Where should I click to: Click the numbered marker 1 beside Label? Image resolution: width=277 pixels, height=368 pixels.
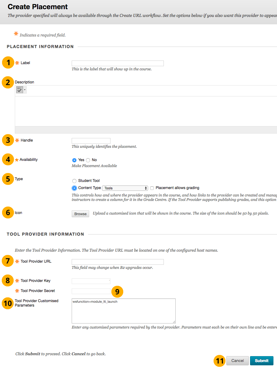pyautogui.click(x=8, y=63)
